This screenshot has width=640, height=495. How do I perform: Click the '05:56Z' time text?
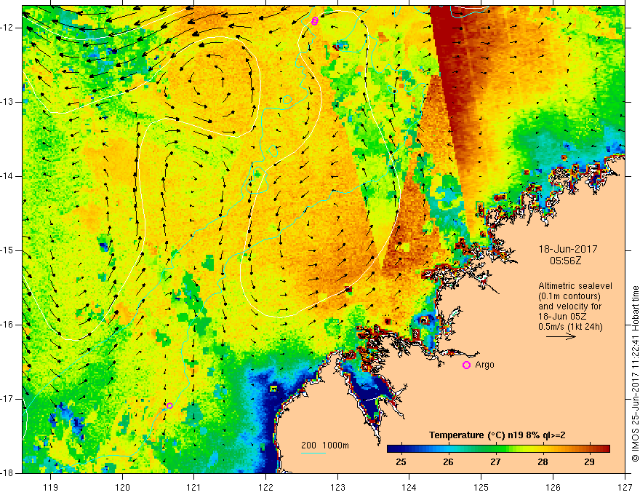click(565, 261)
